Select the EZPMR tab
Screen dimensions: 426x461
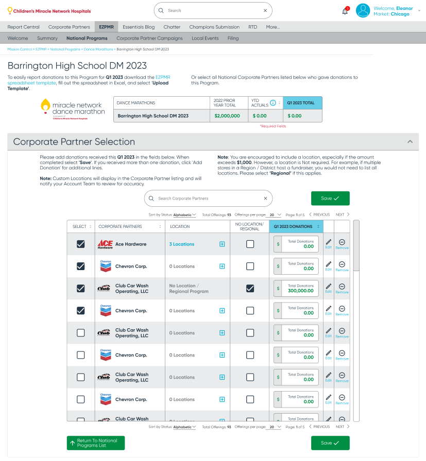[x=106, y=27]
